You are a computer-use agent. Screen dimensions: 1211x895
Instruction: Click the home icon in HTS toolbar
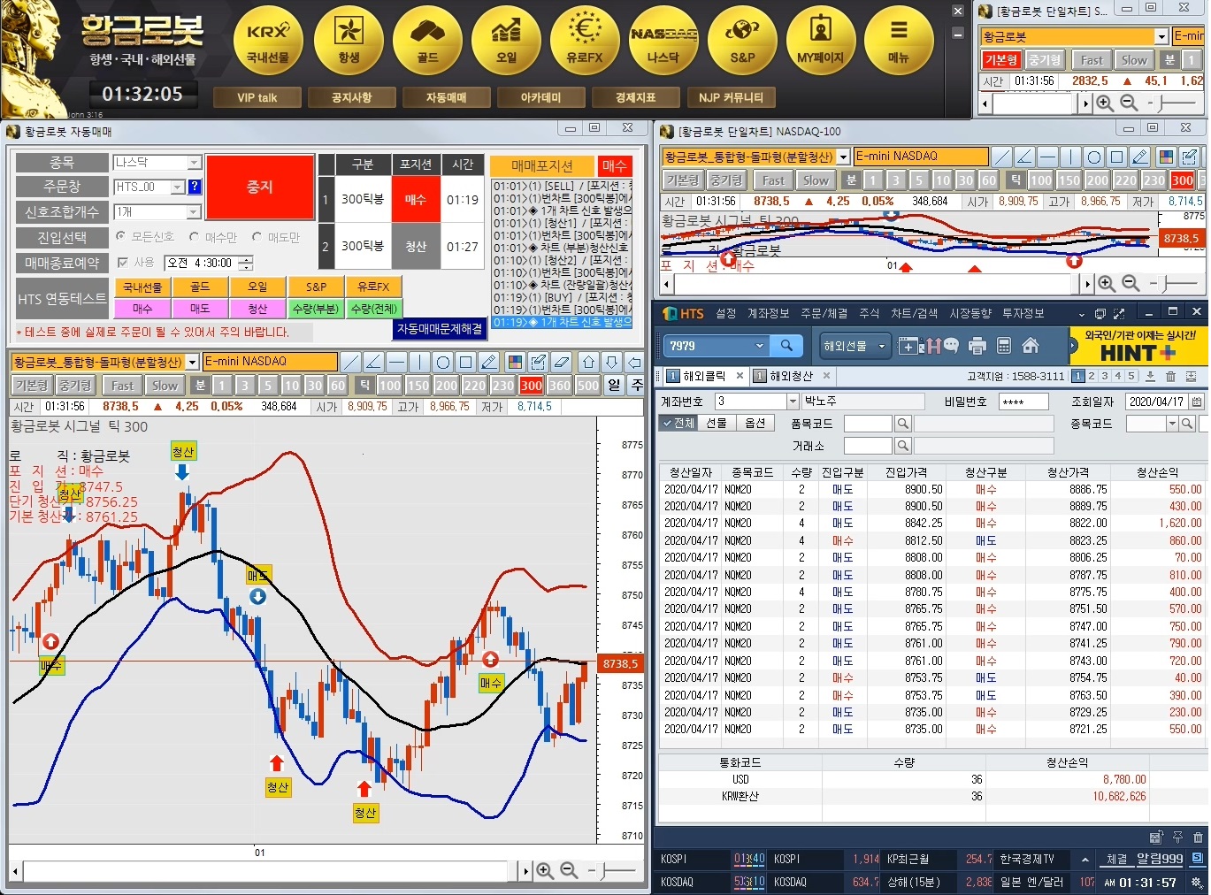(x=1031, y=346)
